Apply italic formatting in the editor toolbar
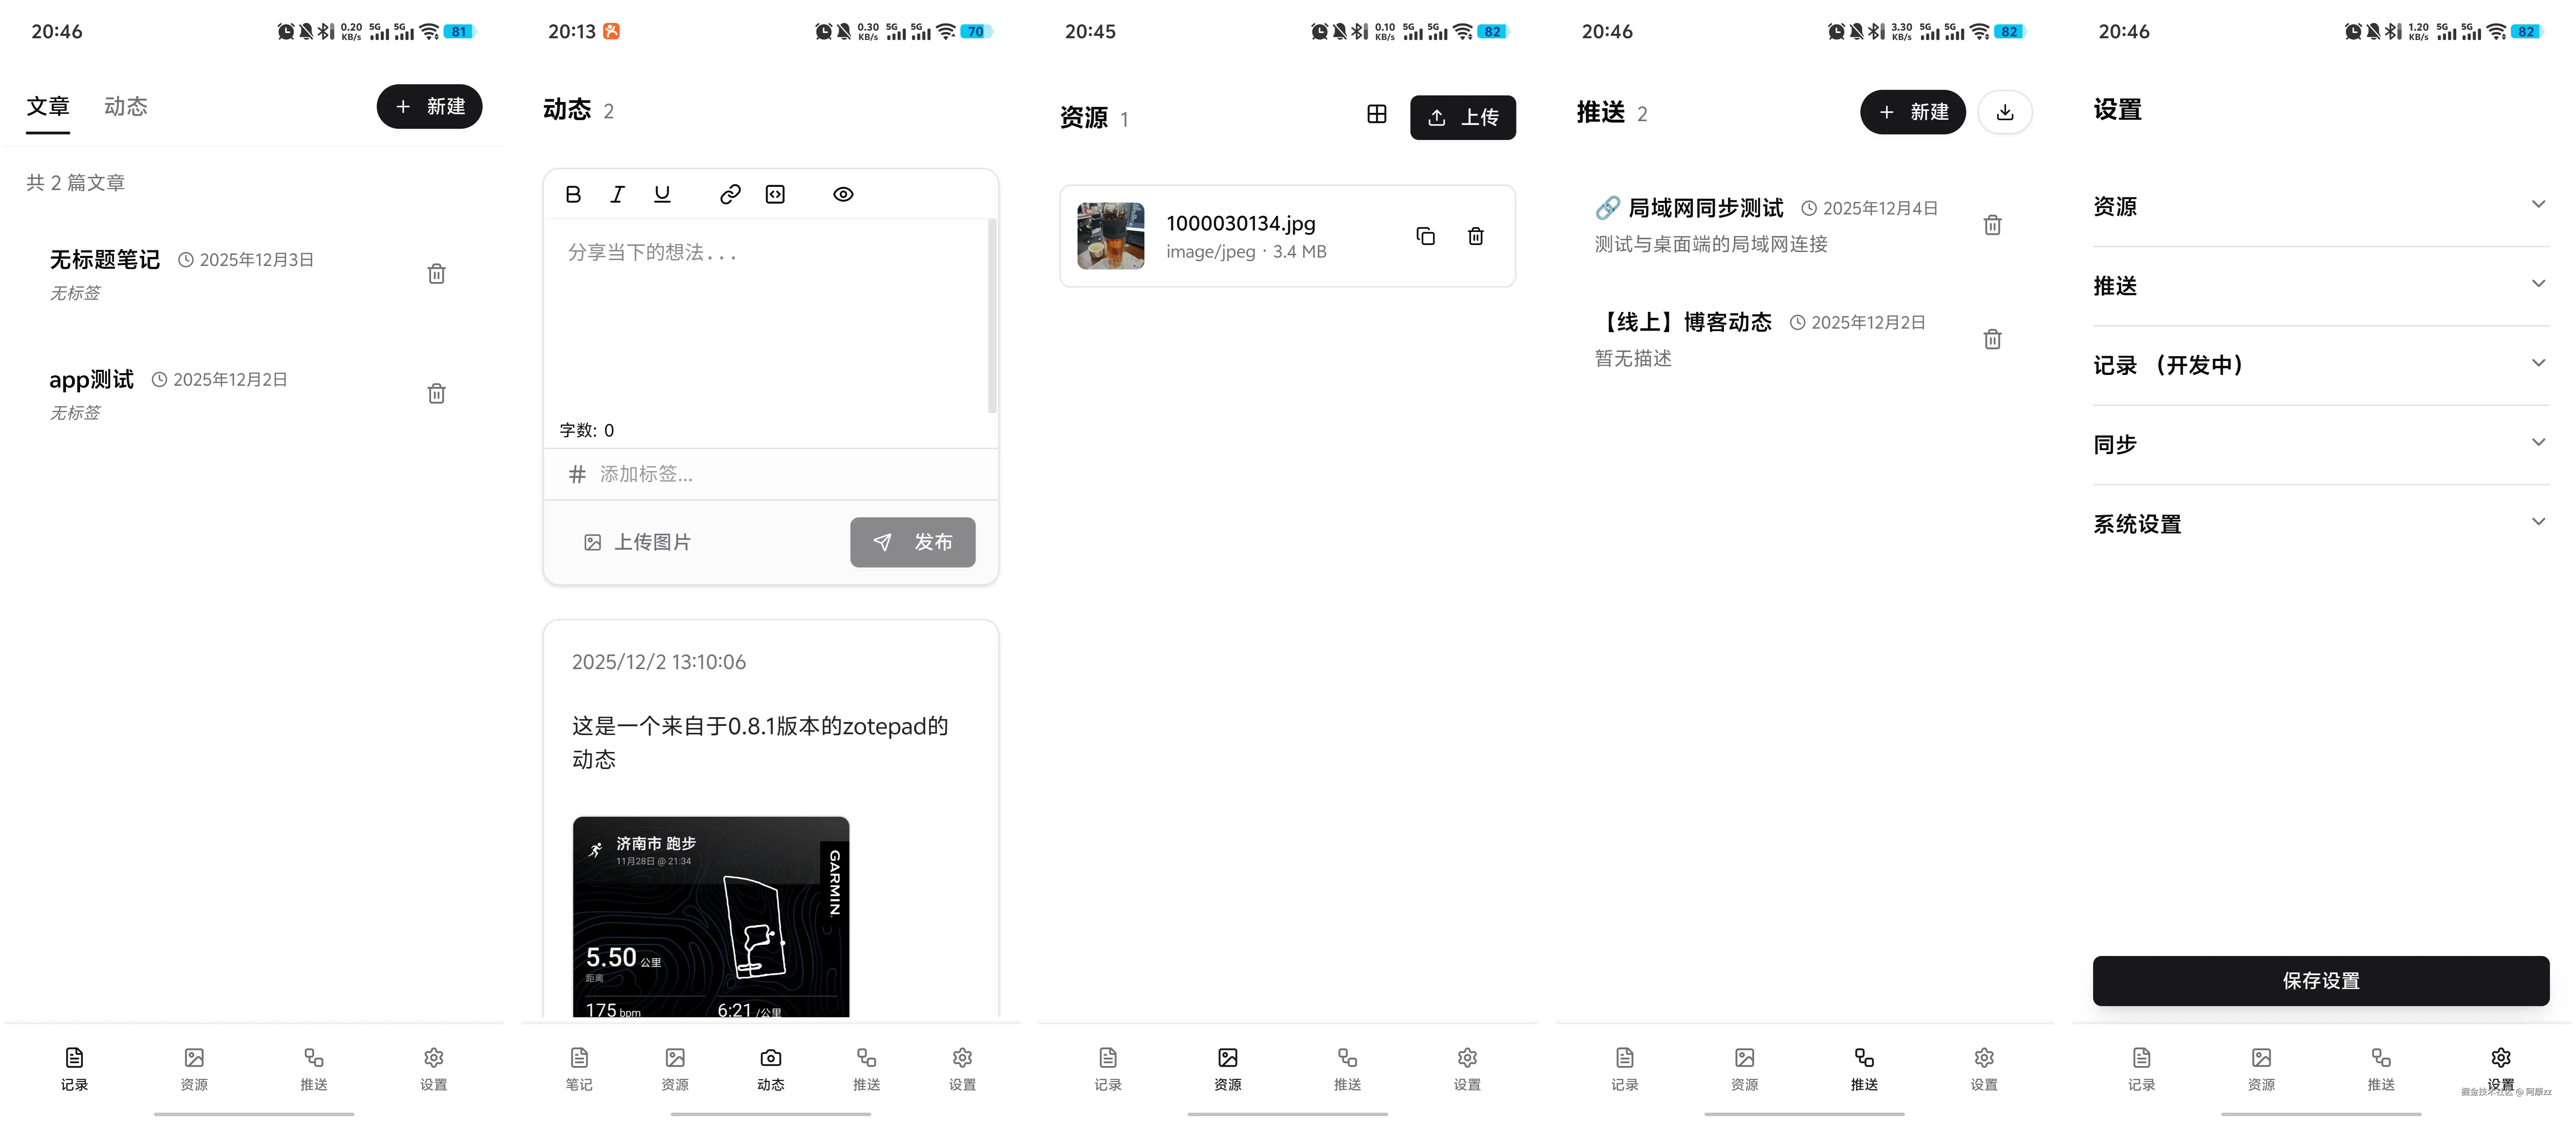Image resolution: width=2576 pixels, height=1121 pixels. tap(617, 194)
